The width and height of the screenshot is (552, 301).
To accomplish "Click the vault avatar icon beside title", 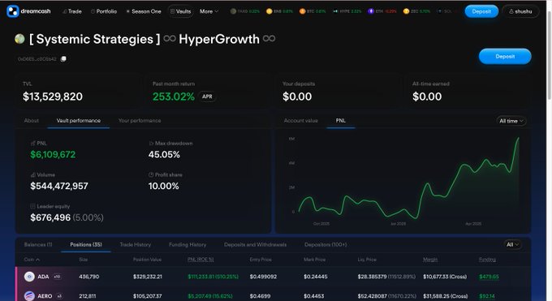I will coord(19,39).
